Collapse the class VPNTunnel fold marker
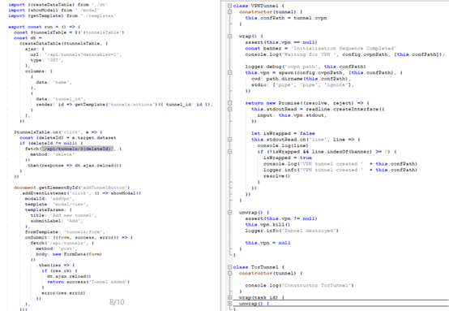Viewport: 449px width, 311px height. [x=229, y=6]
